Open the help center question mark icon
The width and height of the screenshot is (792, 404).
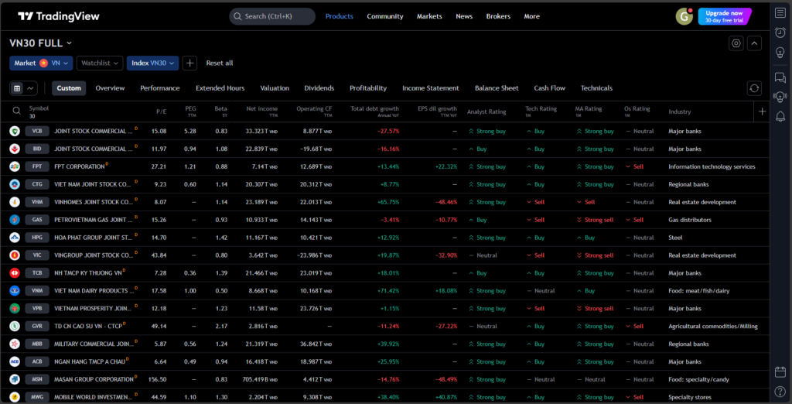point(780,392)
